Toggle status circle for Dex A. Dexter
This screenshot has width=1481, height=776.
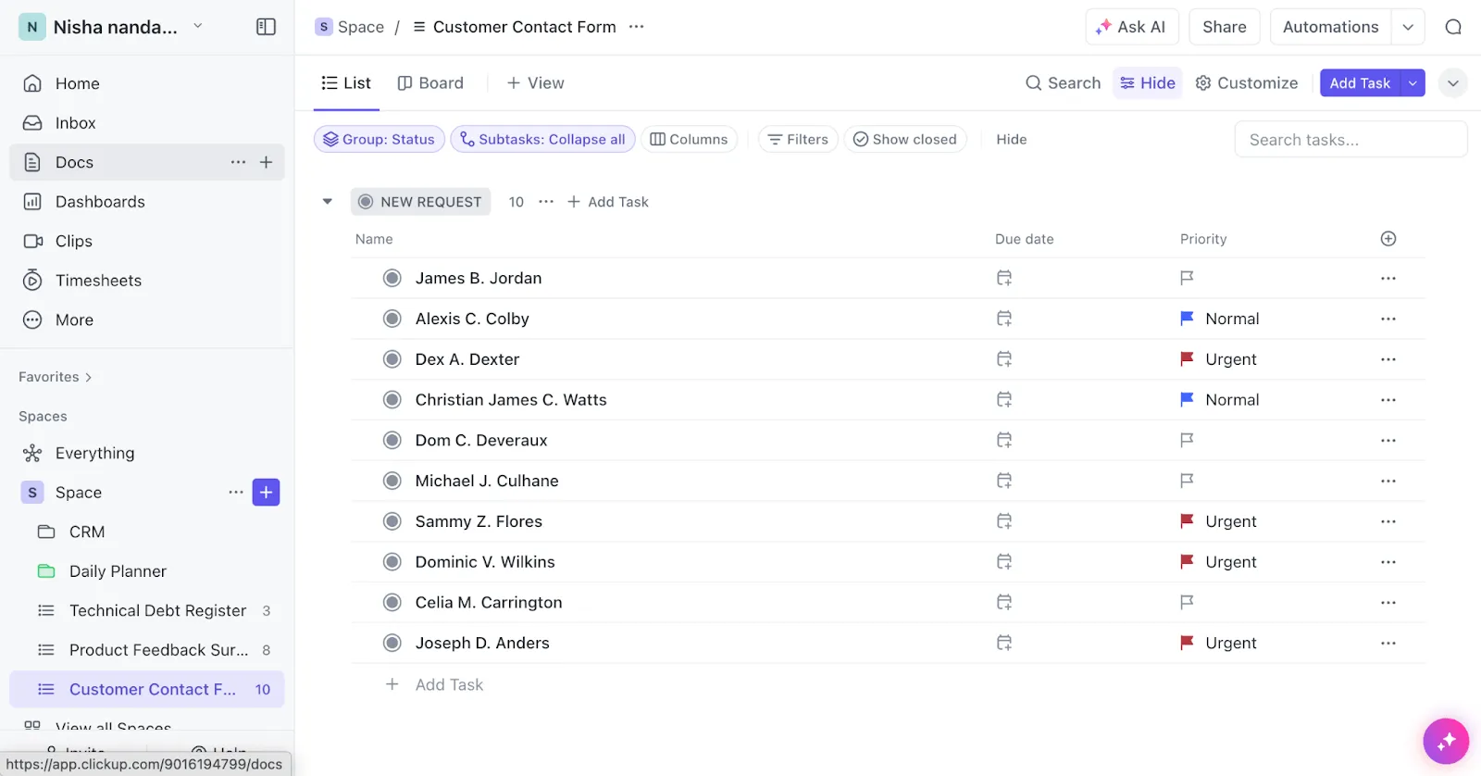[x=392, y=359]
